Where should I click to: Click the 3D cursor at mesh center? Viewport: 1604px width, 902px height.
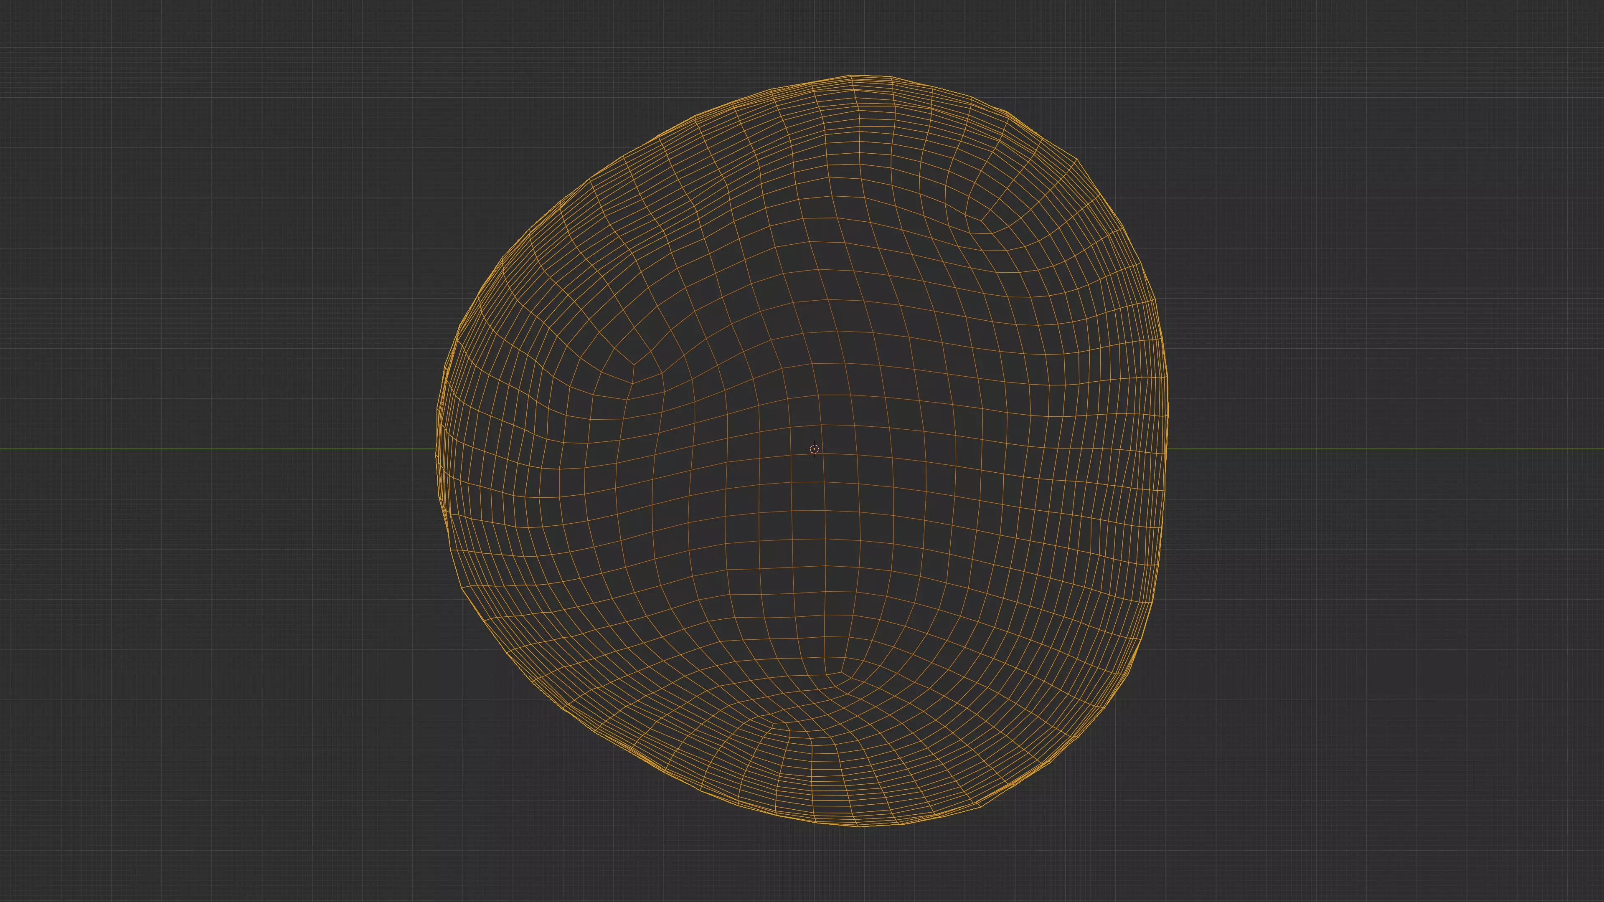point(815,449)
